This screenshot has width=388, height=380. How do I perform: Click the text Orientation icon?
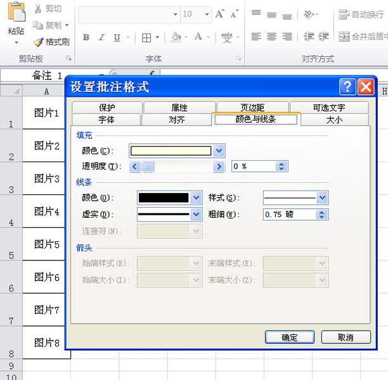(309, 15)
